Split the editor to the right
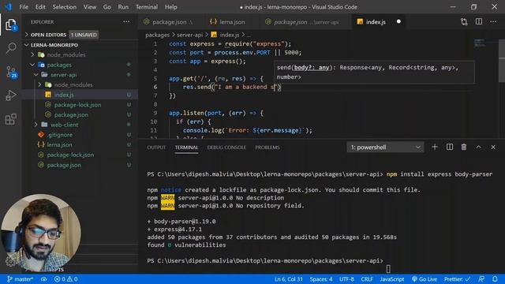 pyautogui.click(x=479, y=21)
